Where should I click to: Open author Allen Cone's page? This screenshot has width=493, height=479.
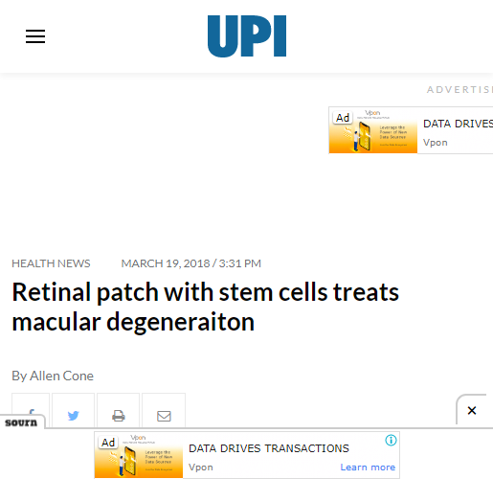pyautogui.click(x=61, y=376)
